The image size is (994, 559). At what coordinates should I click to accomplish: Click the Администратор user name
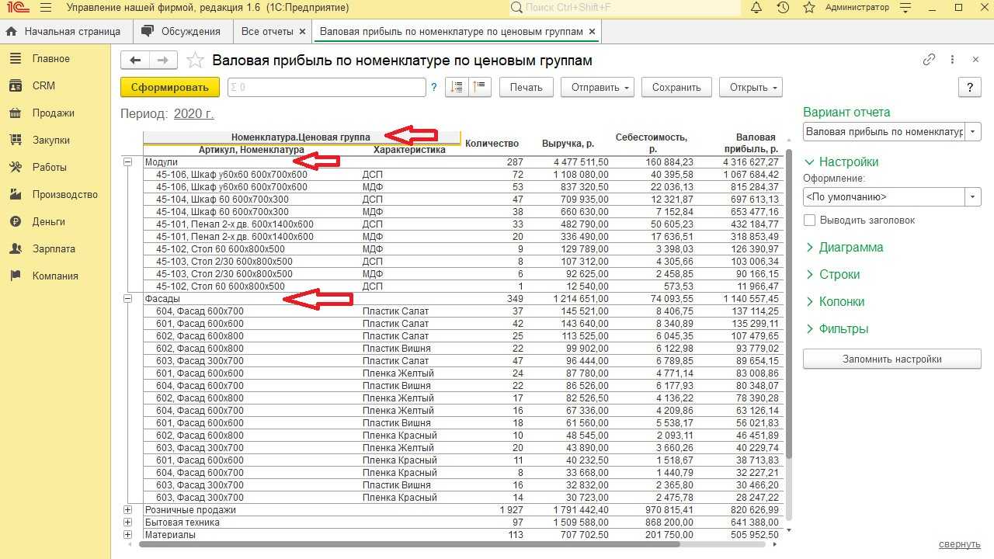[857, 8]
